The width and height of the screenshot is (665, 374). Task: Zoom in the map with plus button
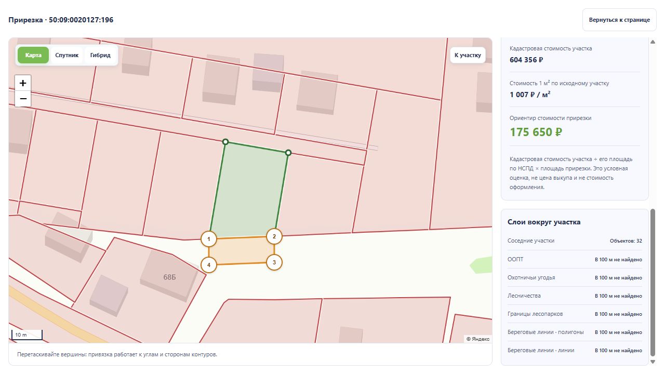[x=23, y=83]
